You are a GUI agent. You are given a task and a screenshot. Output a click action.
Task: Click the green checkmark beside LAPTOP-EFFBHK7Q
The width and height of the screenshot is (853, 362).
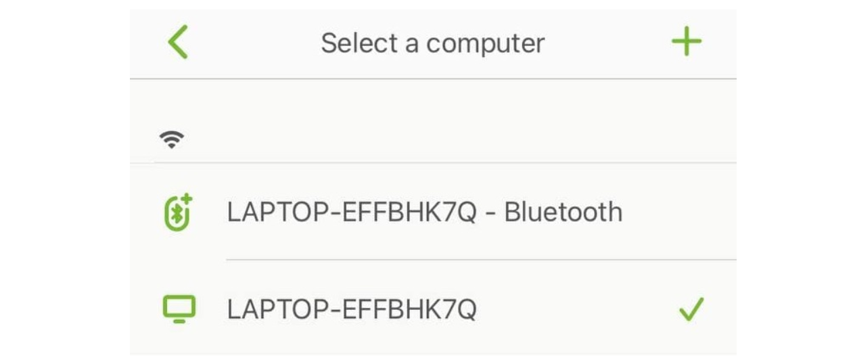tap(691, 310)
